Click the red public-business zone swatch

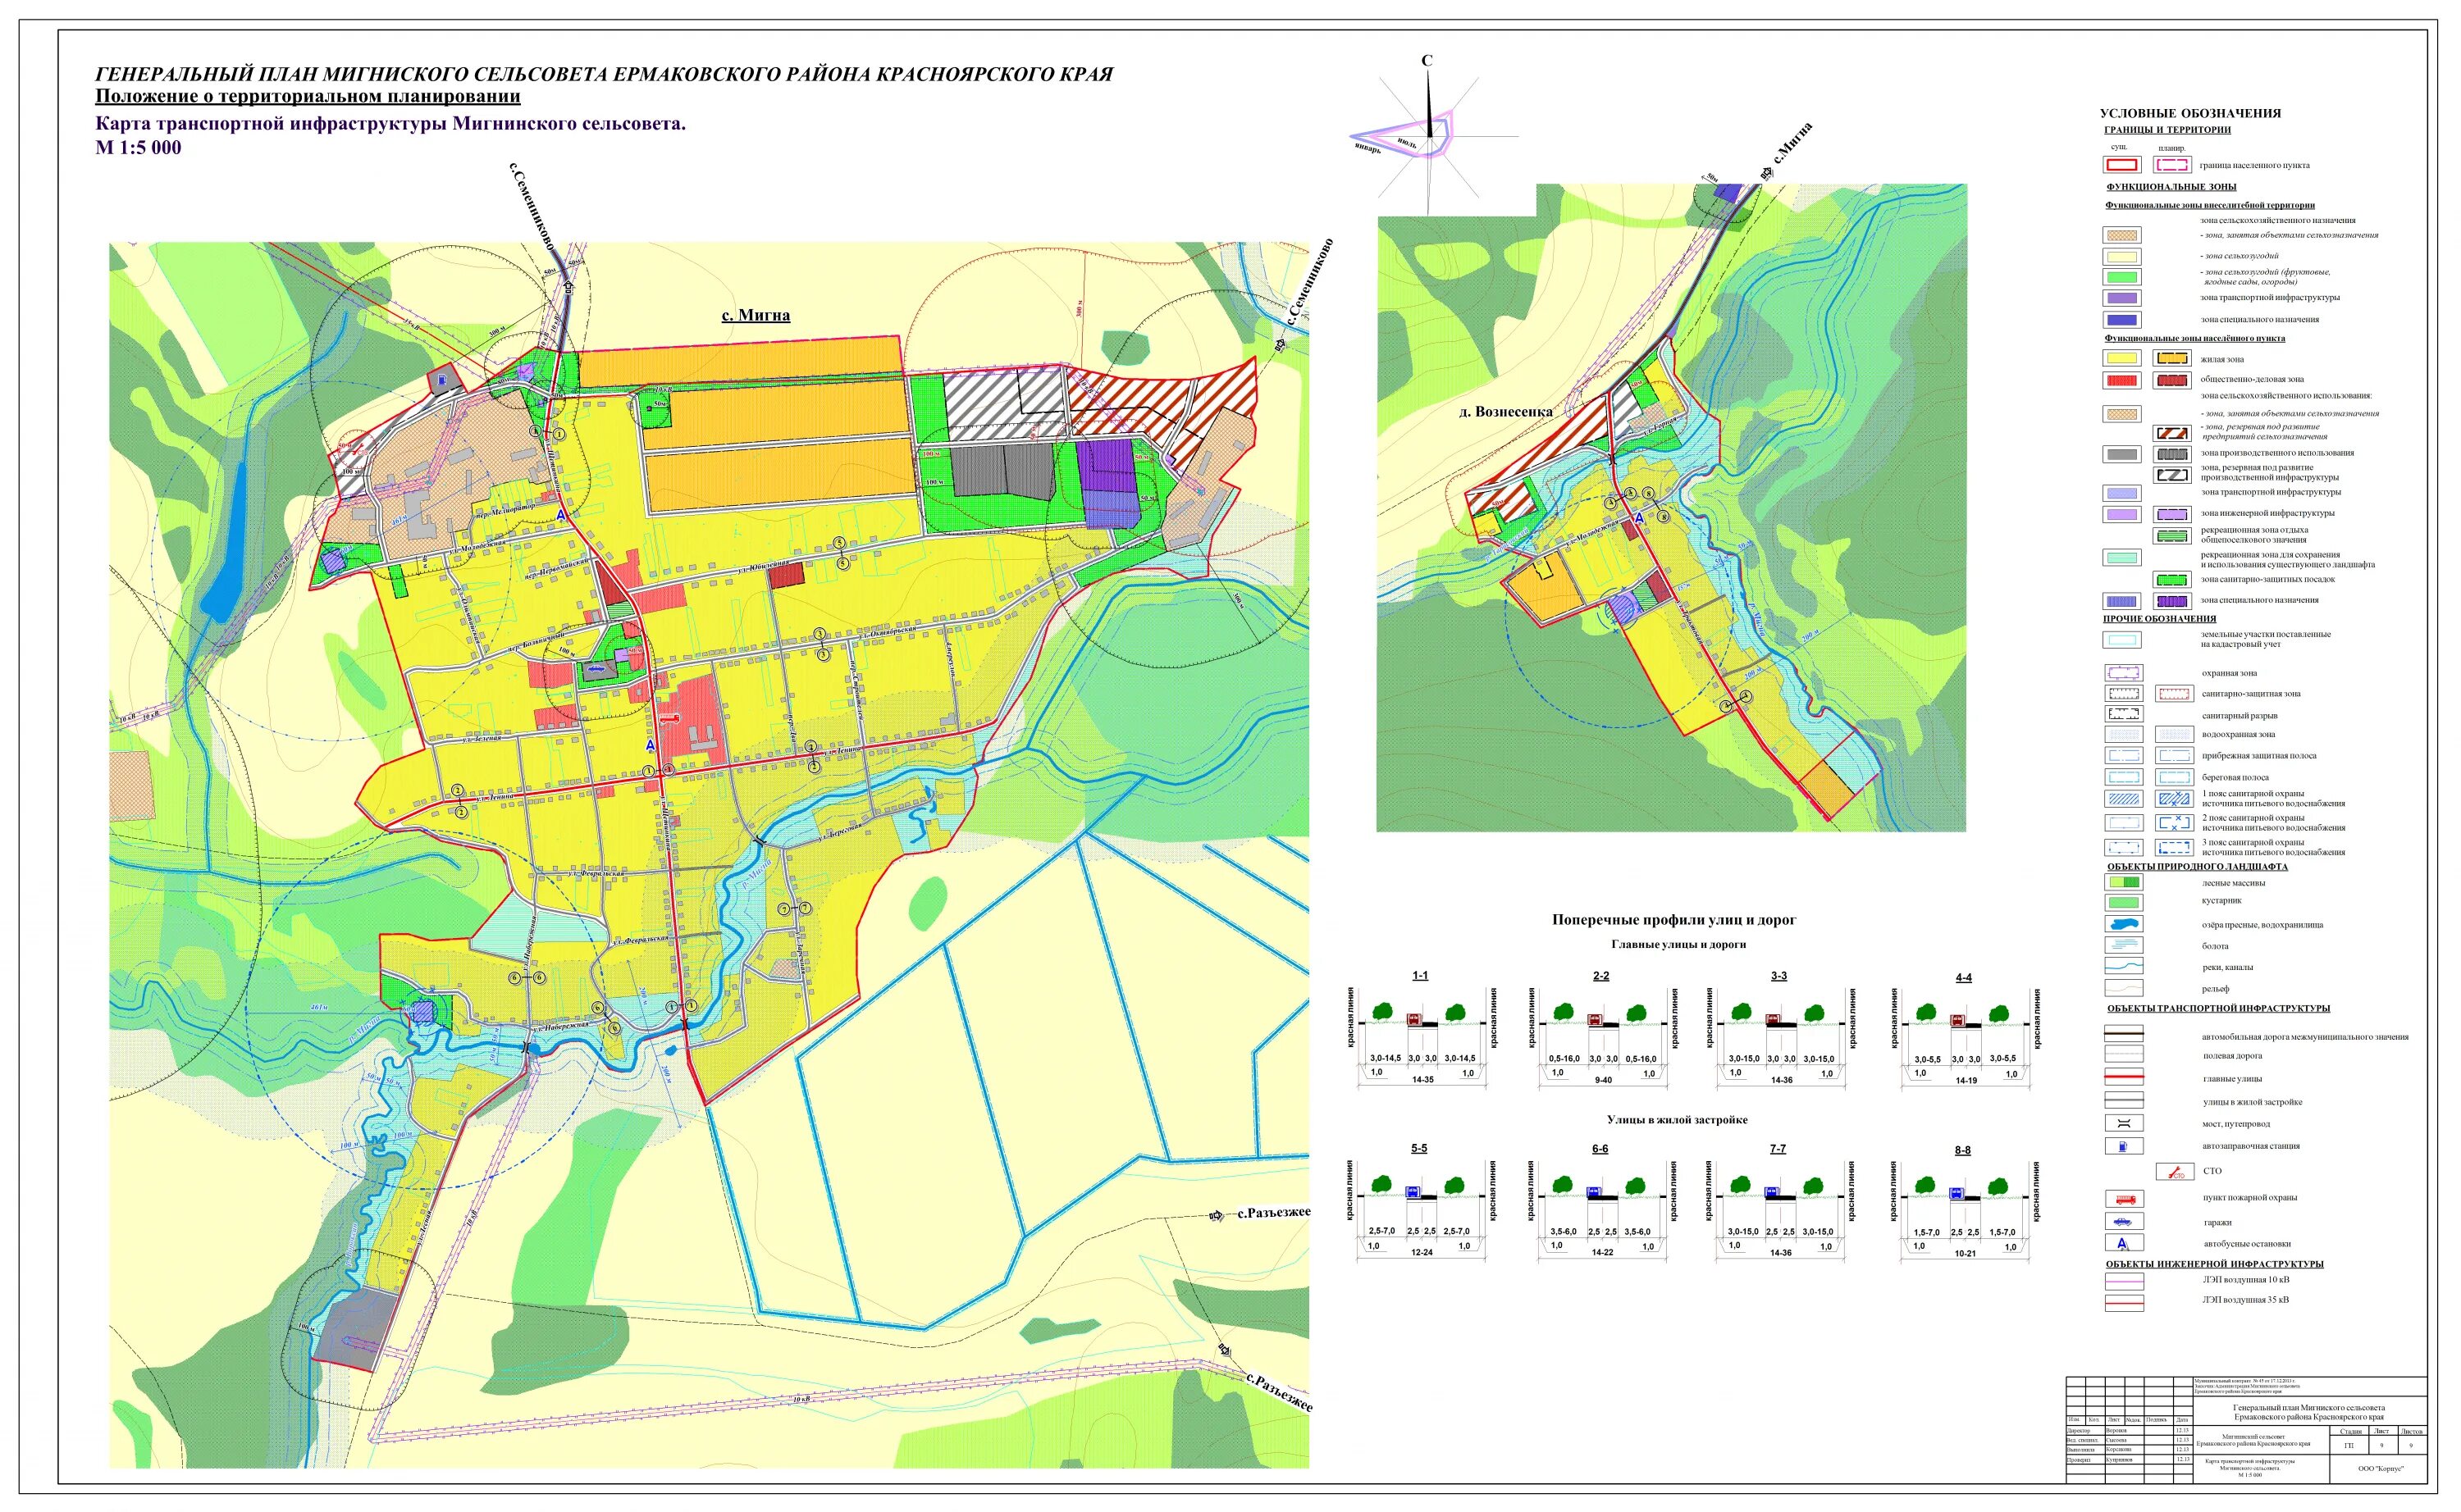click(x=2122, y=380)
